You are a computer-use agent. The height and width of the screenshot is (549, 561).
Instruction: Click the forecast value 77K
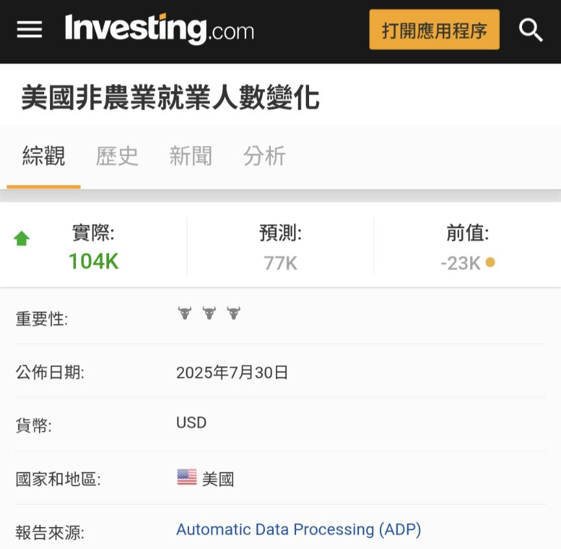280,263
